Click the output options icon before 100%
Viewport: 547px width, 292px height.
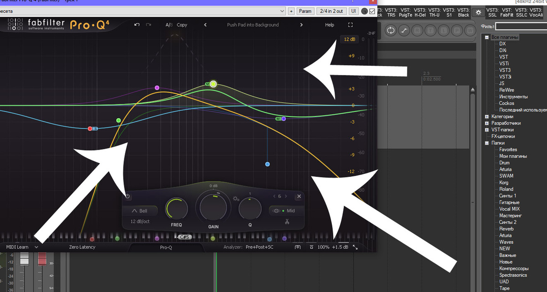click(x=311, y=247)
